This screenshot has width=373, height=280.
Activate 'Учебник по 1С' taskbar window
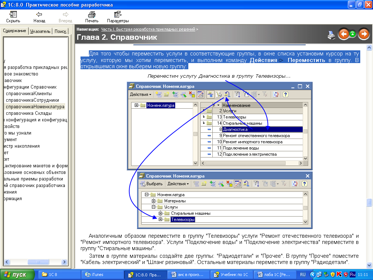232,275
